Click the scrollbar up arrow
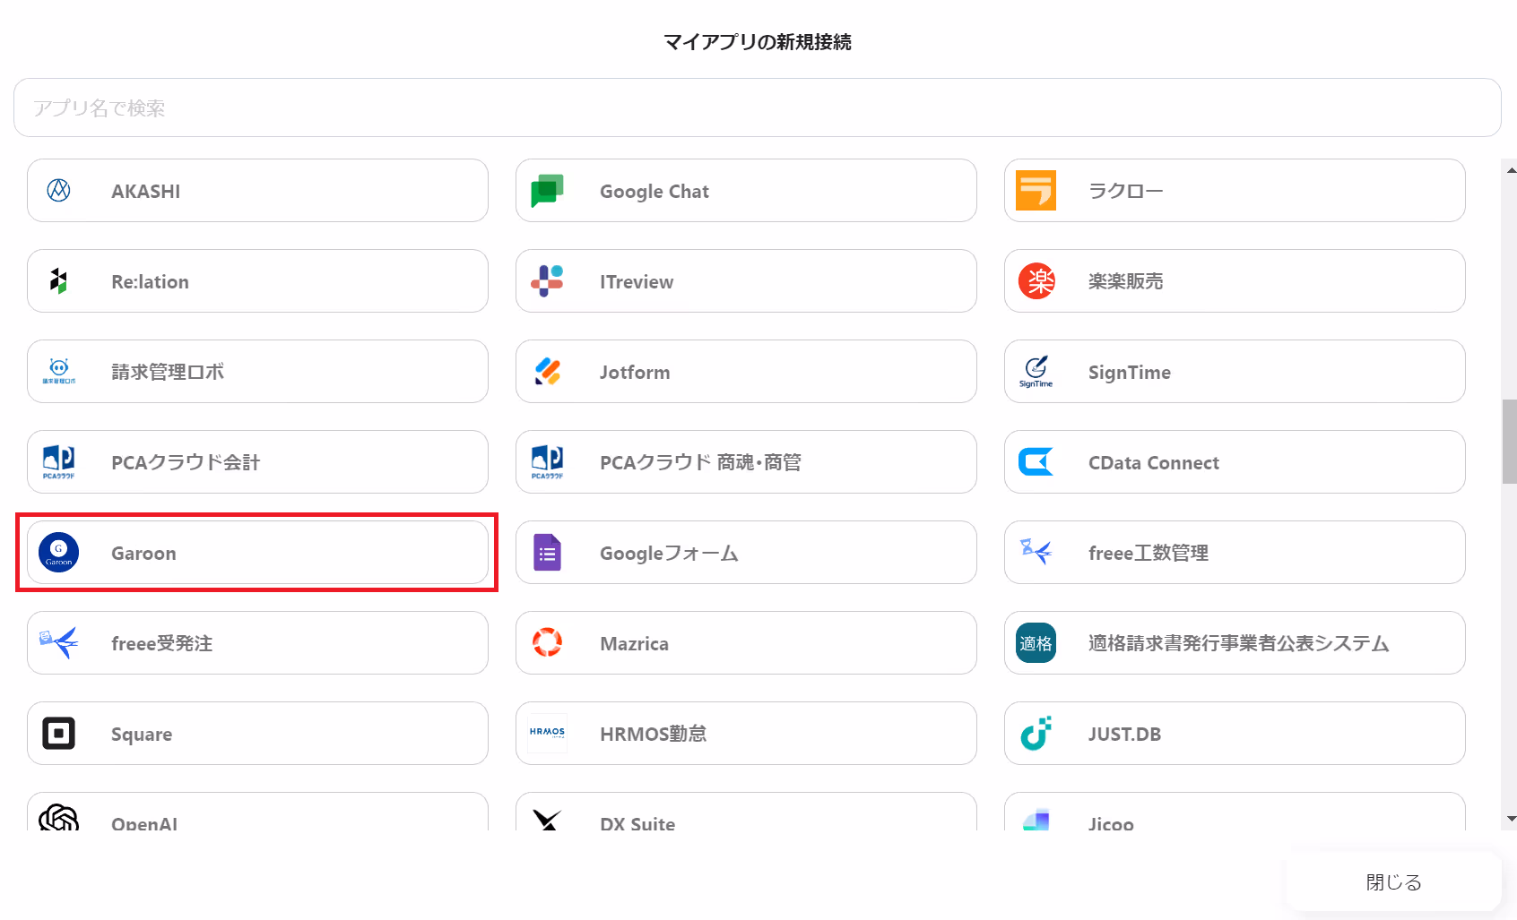1517x920 pixels. point(1511,169)
